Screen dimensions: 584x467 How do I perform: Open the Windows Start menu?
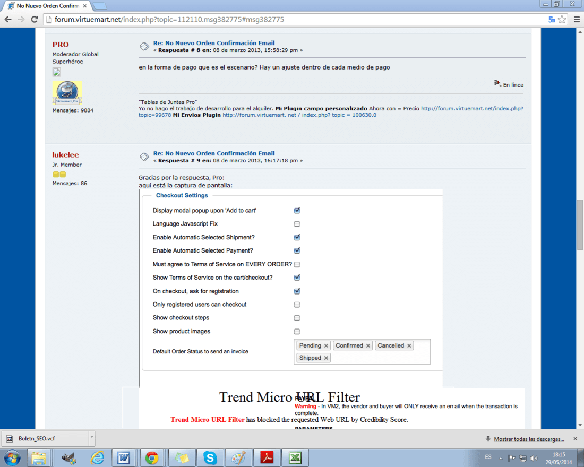tap(12, 457)
